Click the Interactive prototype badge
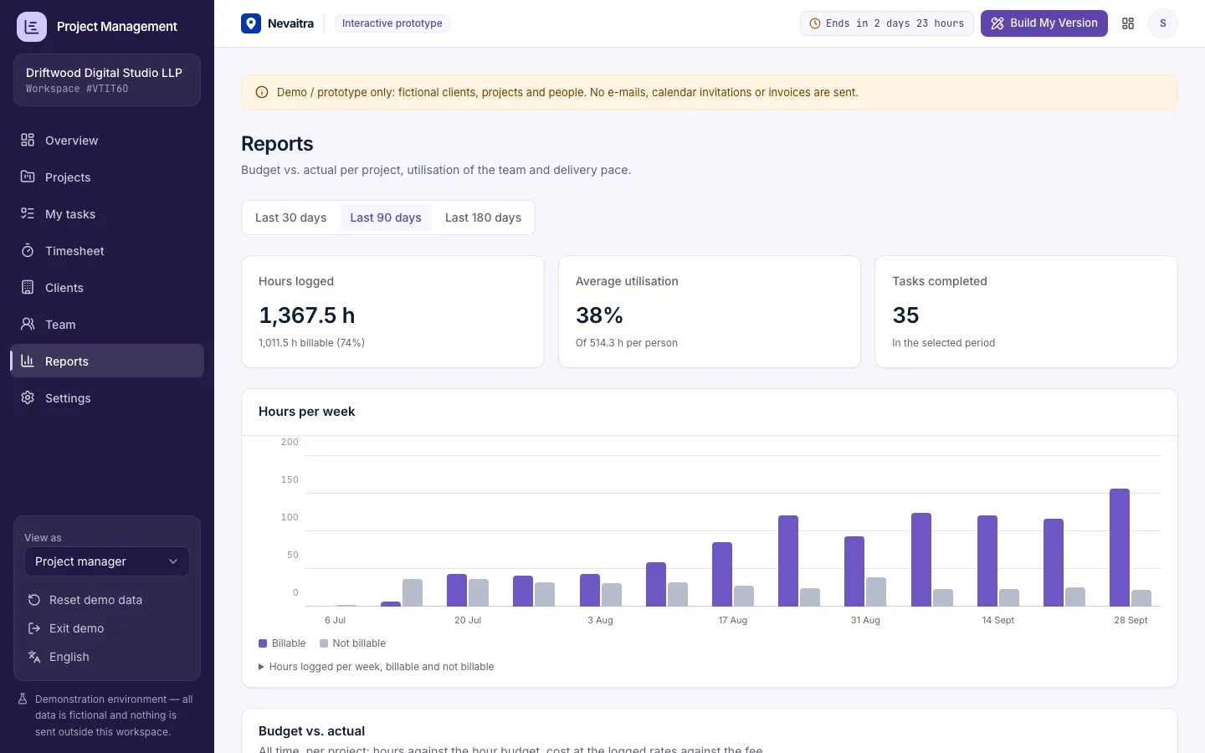Viewport: 1205px width, 753px height. pyautogui.click(x=392, y=23)
